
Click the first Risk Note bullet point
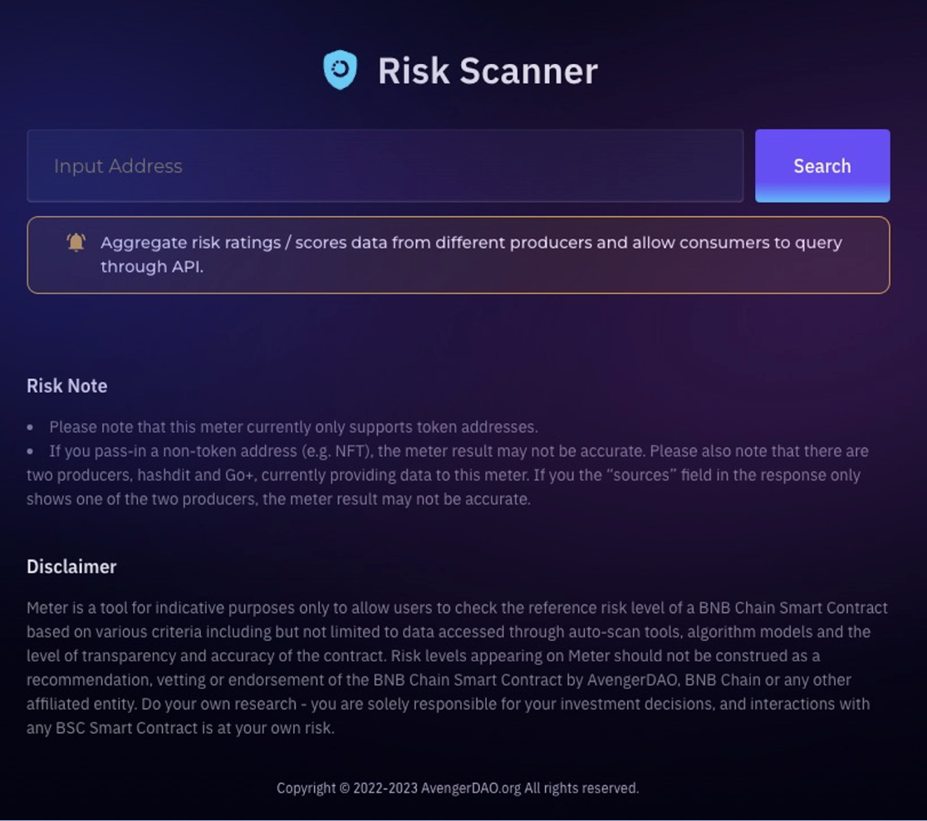(295, 426)
